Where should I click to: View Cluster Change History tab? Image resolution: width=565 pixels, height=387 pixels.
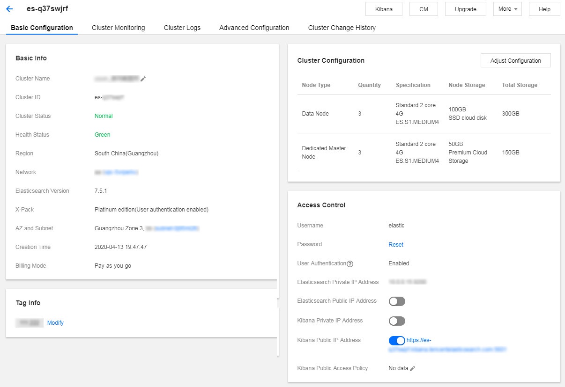[x=342, y=28]
